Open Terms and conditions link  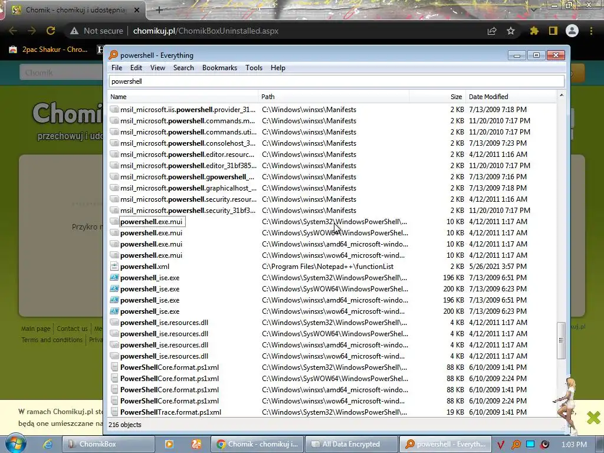pyautogui.click(x=52, y=340)
